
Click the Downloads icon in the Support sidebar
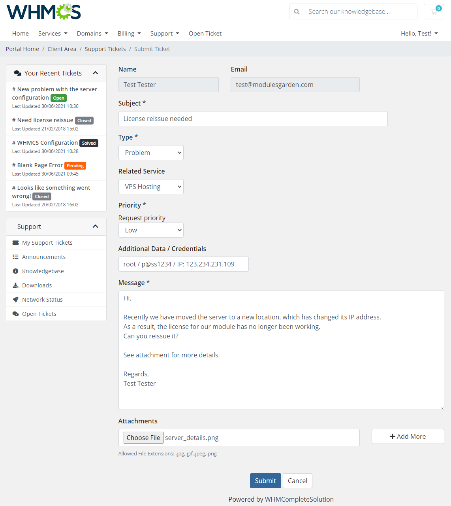[15, 285]
